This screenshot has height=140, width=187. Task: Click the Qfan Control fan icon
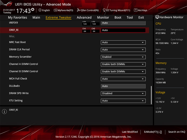click(x=78, y=10)
